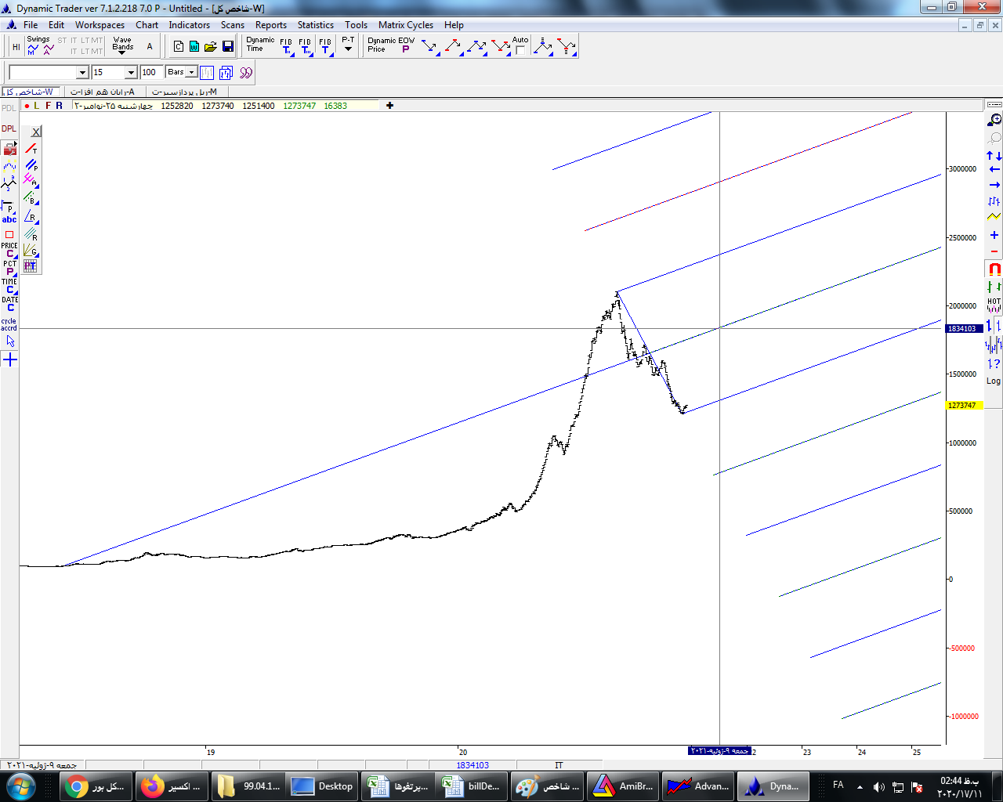1003x802 pixels.
Task: Select the Swings M icon
Action: click(32, 50)
